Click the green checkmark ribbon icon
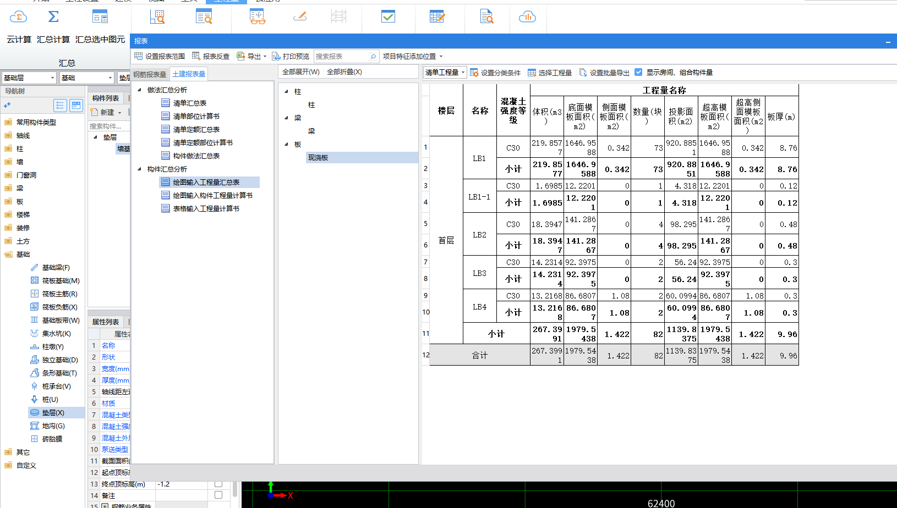 [388, 16]
